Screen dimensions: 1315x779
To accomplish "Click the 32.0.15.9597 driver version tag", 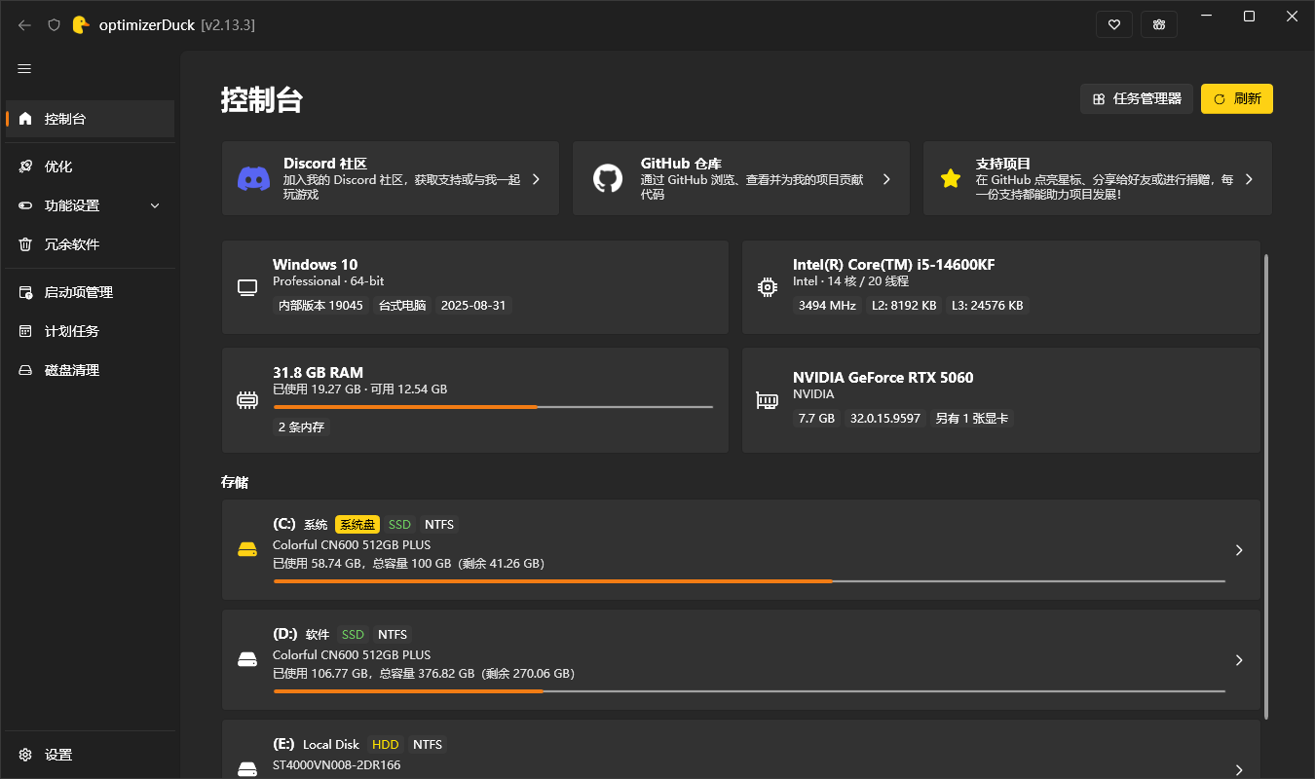I will (885, 418).
